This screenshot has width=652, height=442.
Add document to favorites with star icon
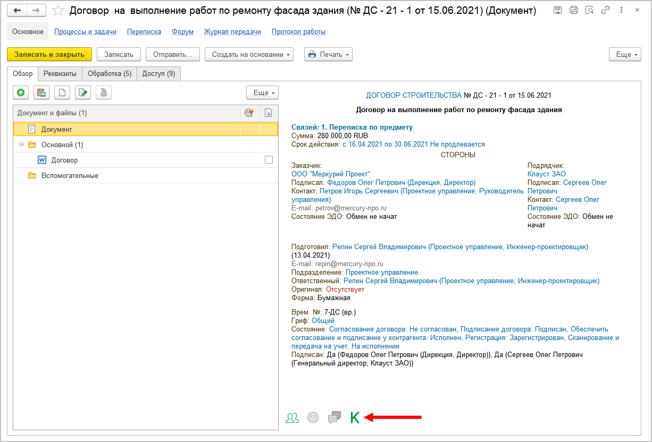[x=58, y=11]
